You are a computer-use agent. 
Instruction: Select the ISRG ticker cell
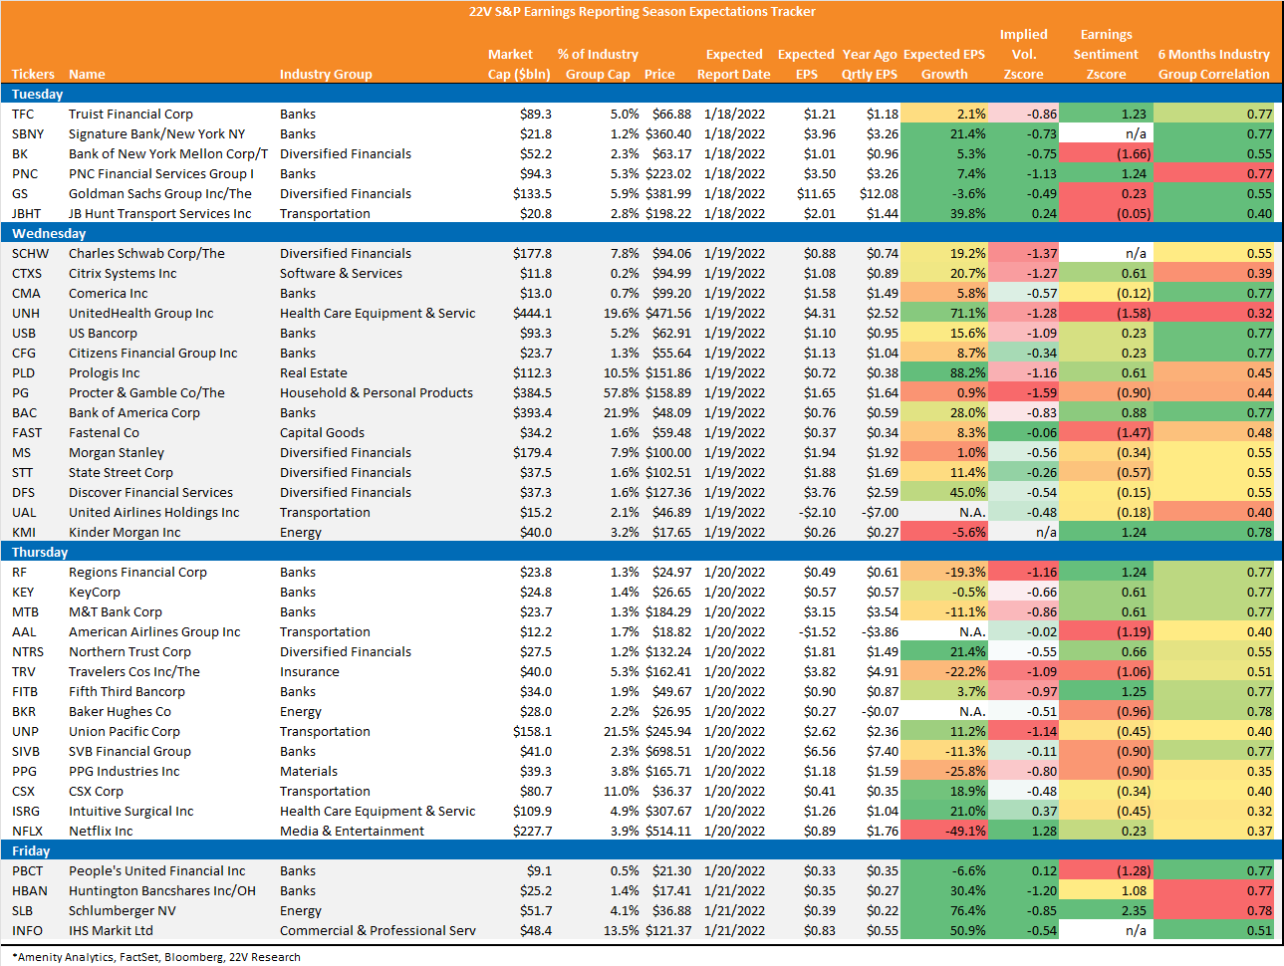coord(25,811)
